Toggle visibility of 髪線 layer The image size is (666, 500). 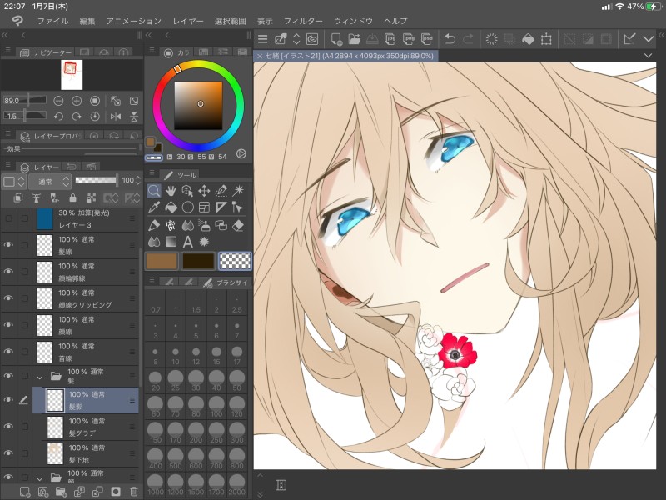[8, 245]
